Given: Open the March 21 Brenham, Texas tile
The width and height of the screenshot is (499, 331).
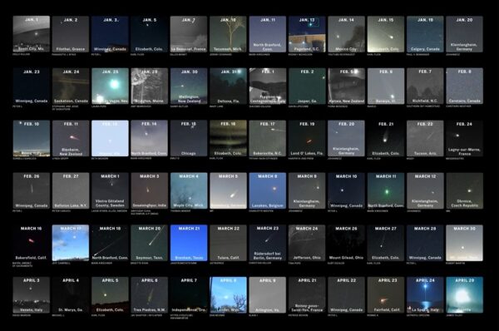Looking at the screenshot, I should click(189, 243).
